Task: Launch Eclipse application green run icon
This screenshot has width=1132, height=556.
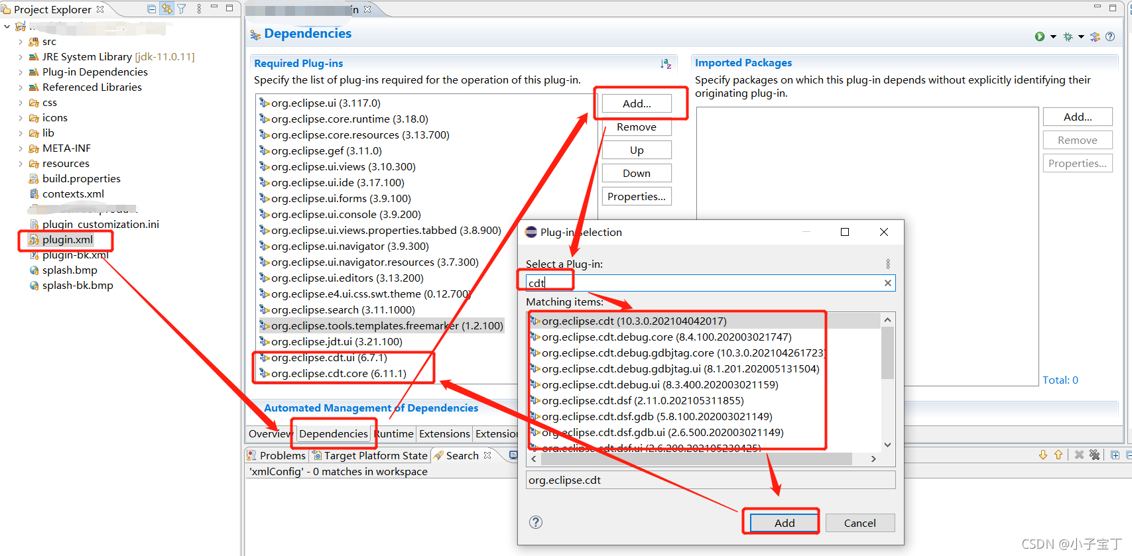Action: [1040, 36]
